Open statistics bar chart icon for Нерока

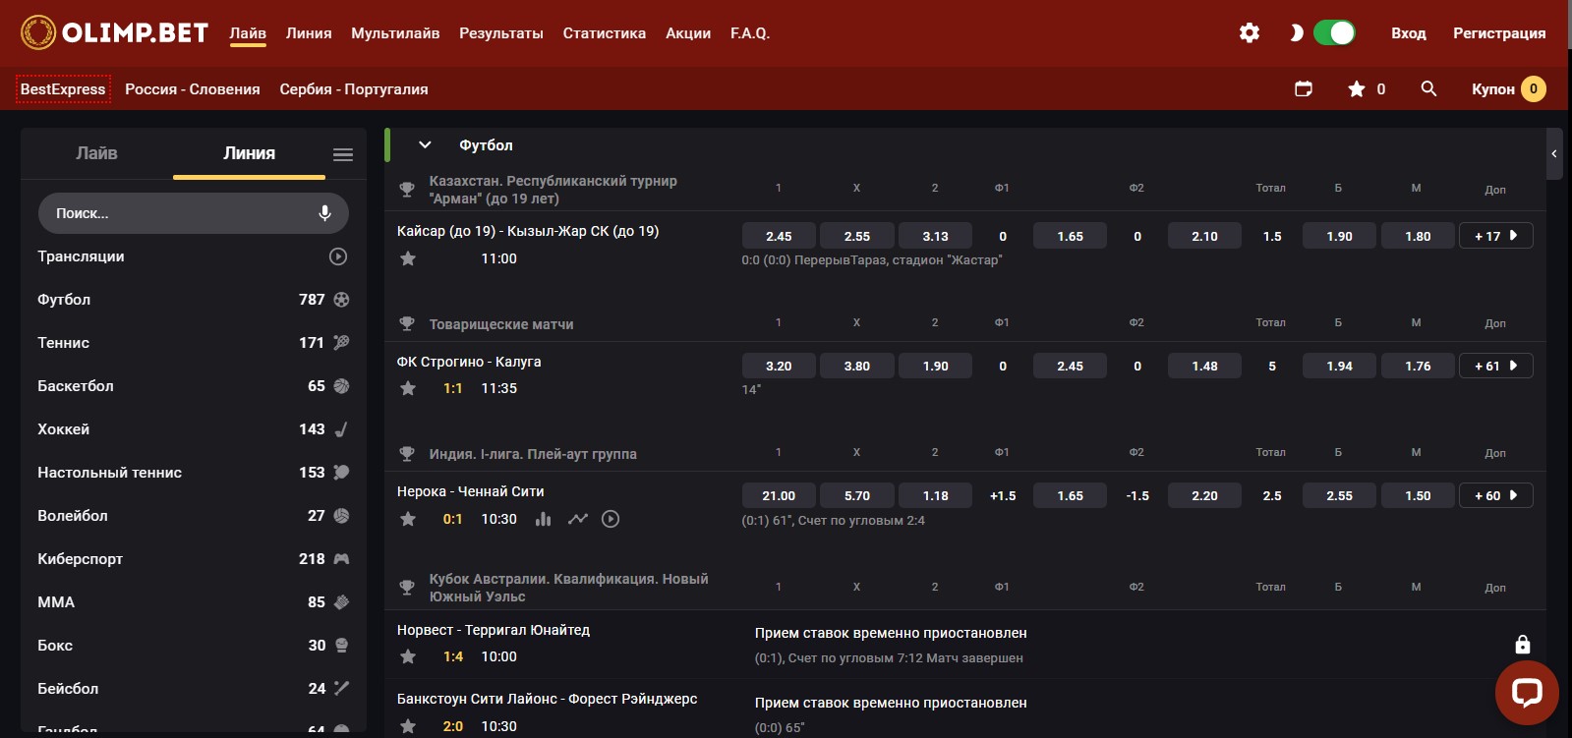tap(543, 519)
